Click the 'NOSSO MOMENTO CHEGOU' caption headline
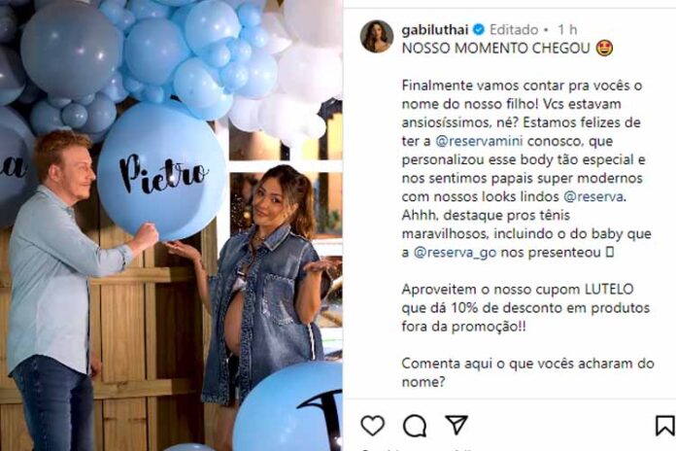The height and width of the screenshot is (451, 676). click(495, 48)
